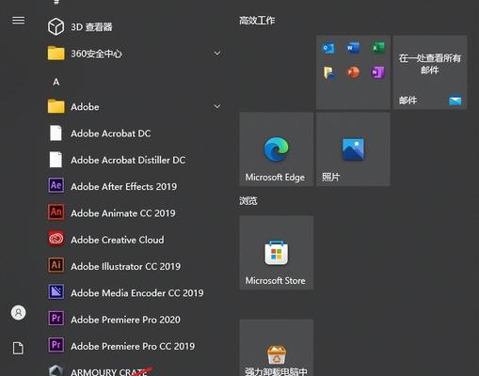Open the 照片 photos tile
Screen dimensions: 479x376
(353, 149)
